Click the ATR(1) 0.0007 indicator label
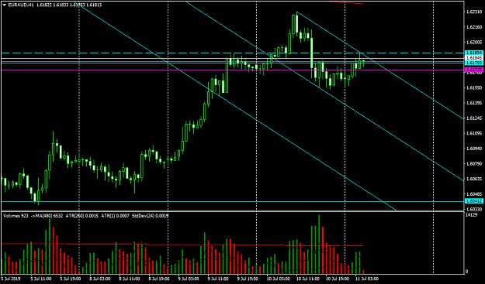This screenshot has width=485, height=284. point(116,216)
